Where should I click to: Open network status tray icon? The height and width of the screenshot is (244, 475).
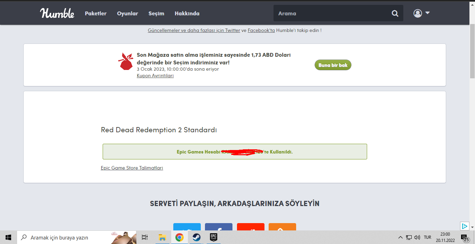[x=409, y=237]
